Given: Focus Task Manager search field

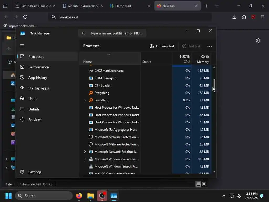Looking at the screenshot, I should [112, 33].
